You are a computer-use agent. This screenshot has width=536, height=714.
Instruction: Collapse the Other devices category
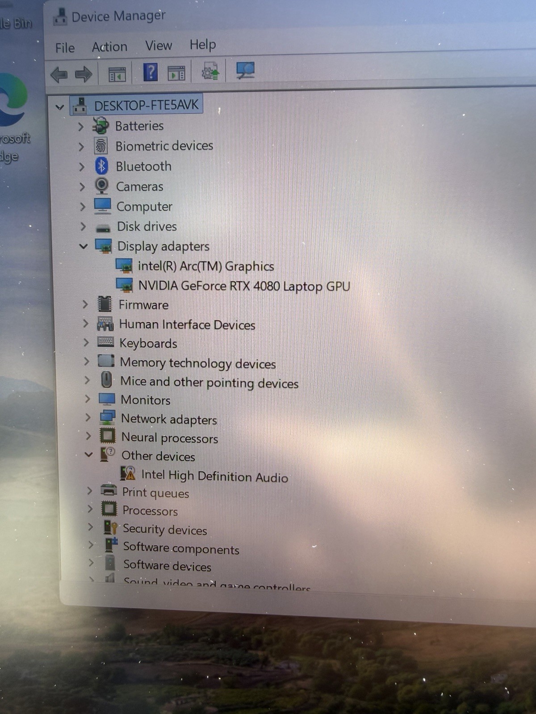click(x=88, y=455)
